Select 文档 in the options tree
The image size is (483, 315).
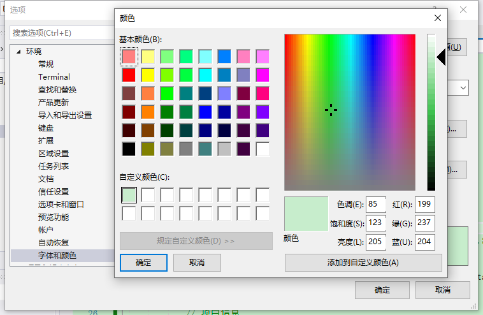coord(46,179)
